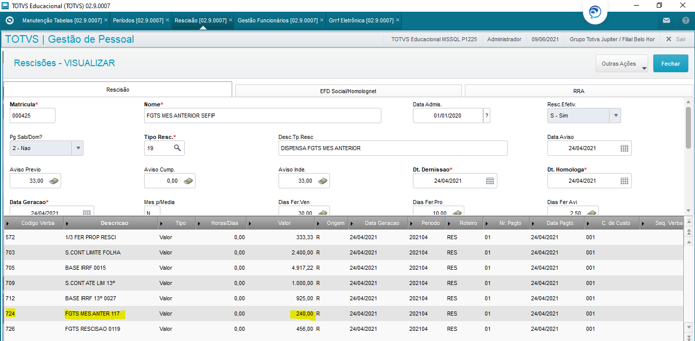Click the TOTVS logo home icon

tap(9, 20)
